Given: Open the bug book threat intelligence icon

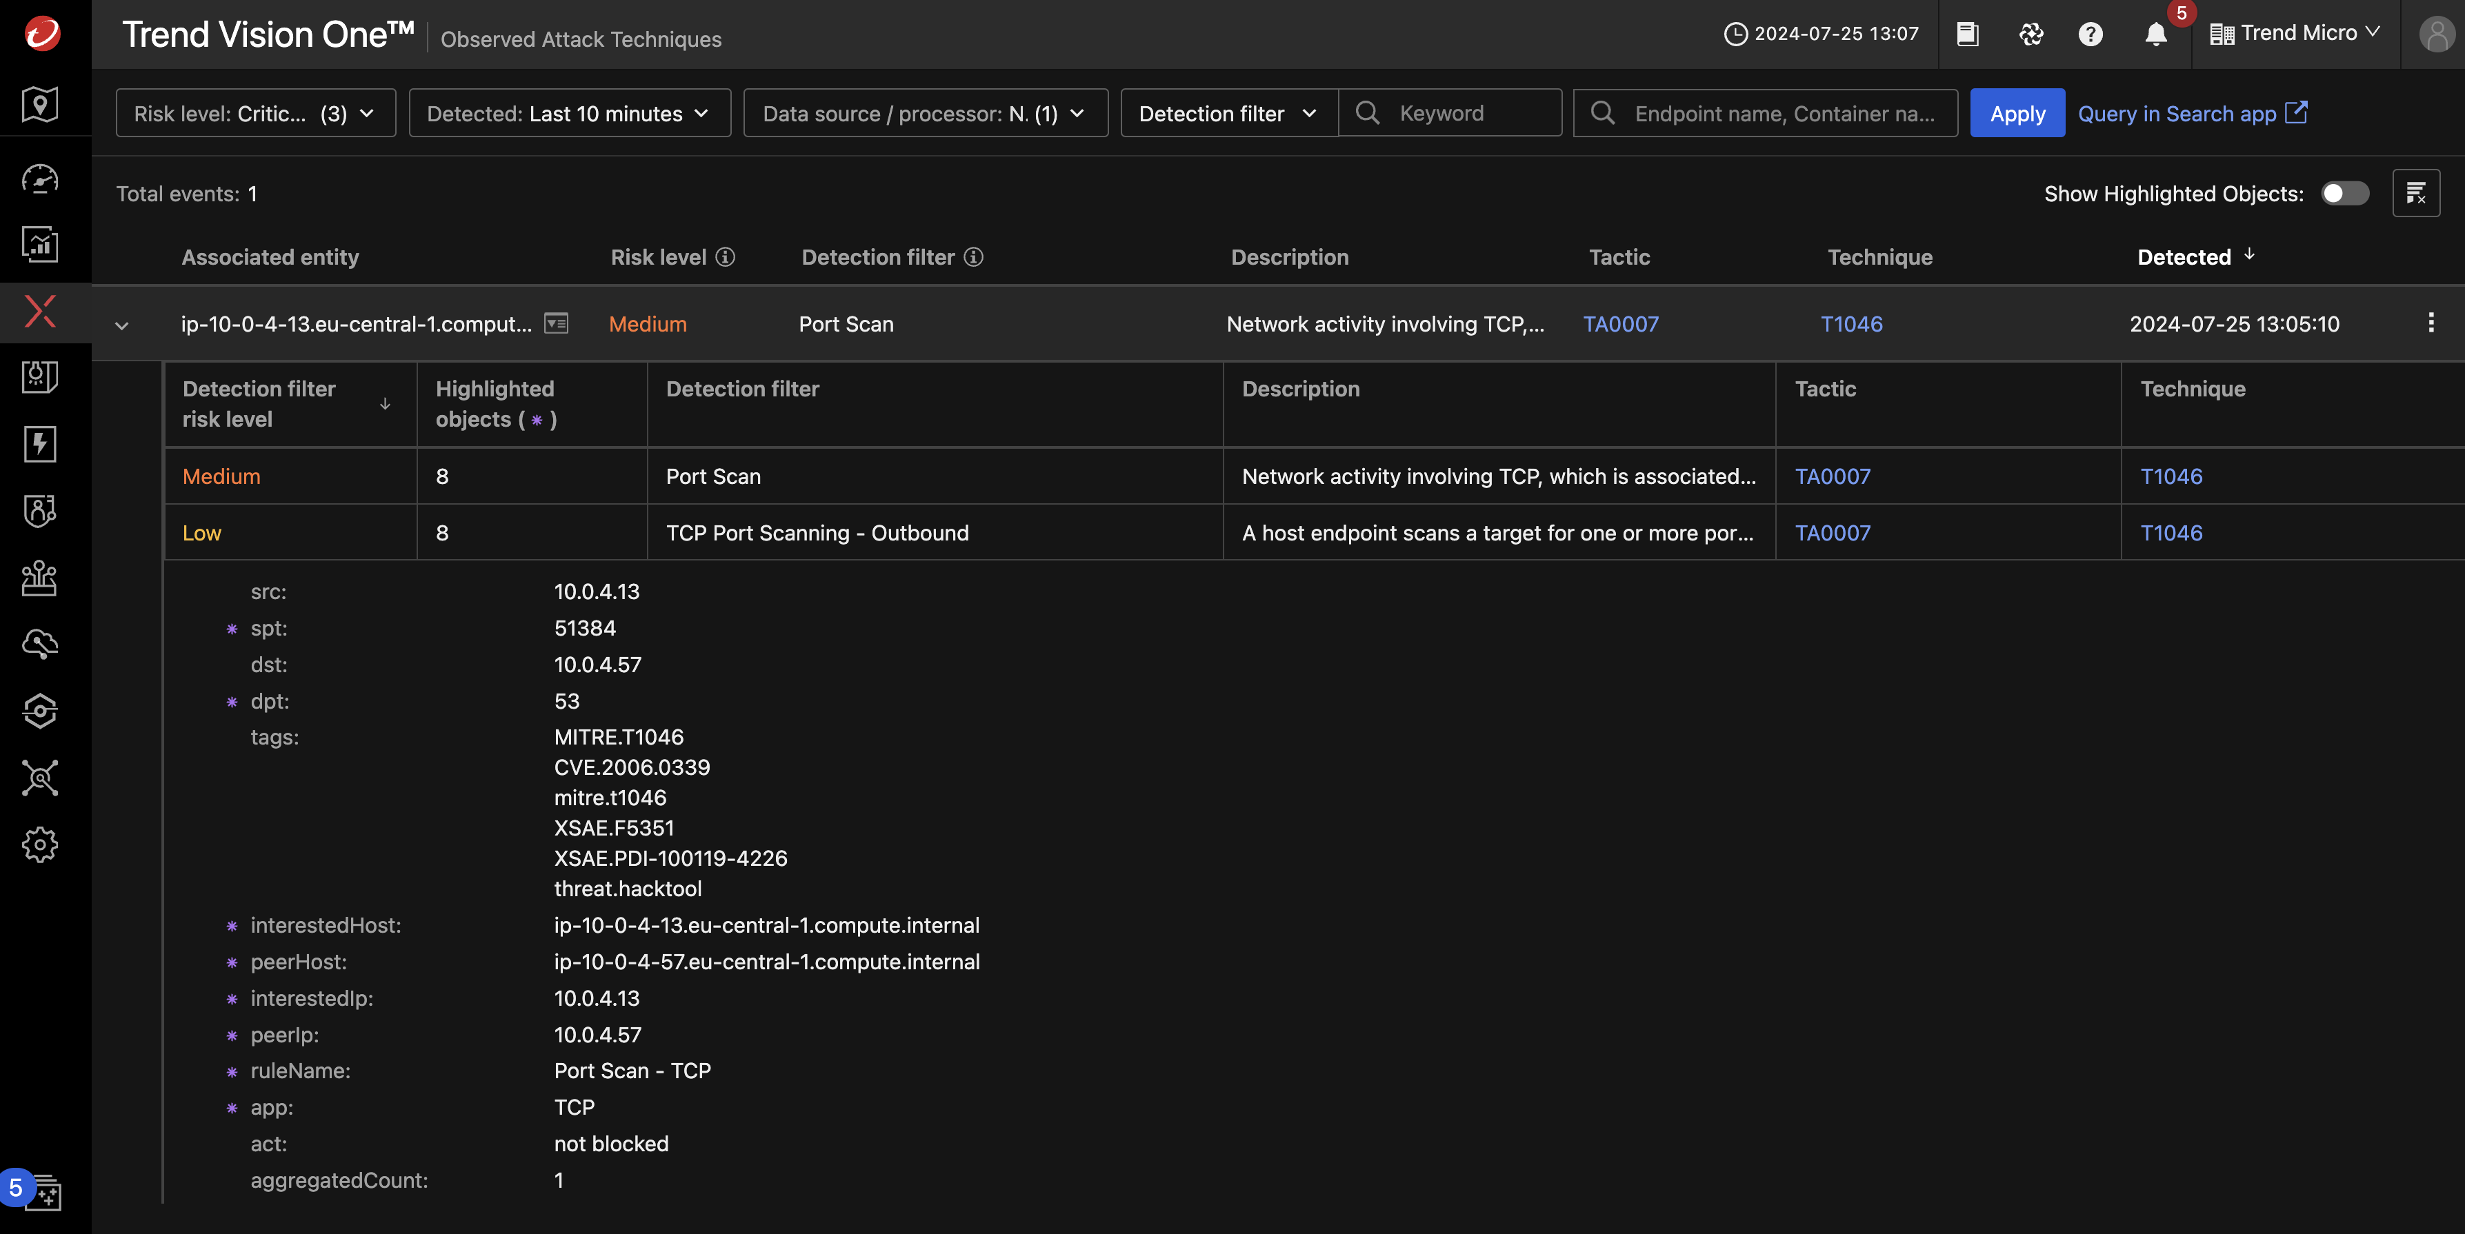Looking at the screenshot, I should pyautogui.click(x=40, y=377).
